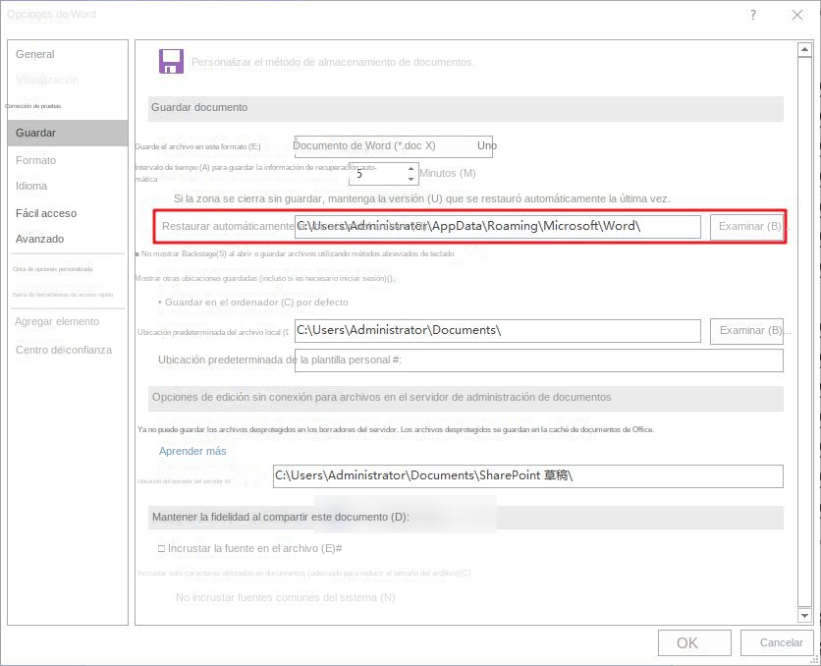The image size is (821, 666).
Task: Click the Guardar documento section header
Action: pyautogui.click(x=465, y=108)
